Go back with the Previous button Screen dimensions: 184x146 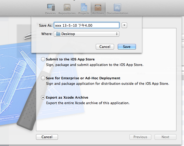point(140,137)
